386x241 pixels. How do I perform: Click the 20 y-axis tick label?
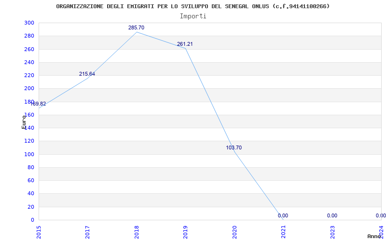[31, 207]
